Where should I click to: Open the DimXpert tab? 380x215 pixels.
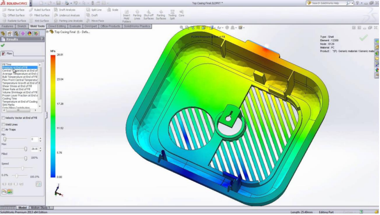click(x=91, y=26)
